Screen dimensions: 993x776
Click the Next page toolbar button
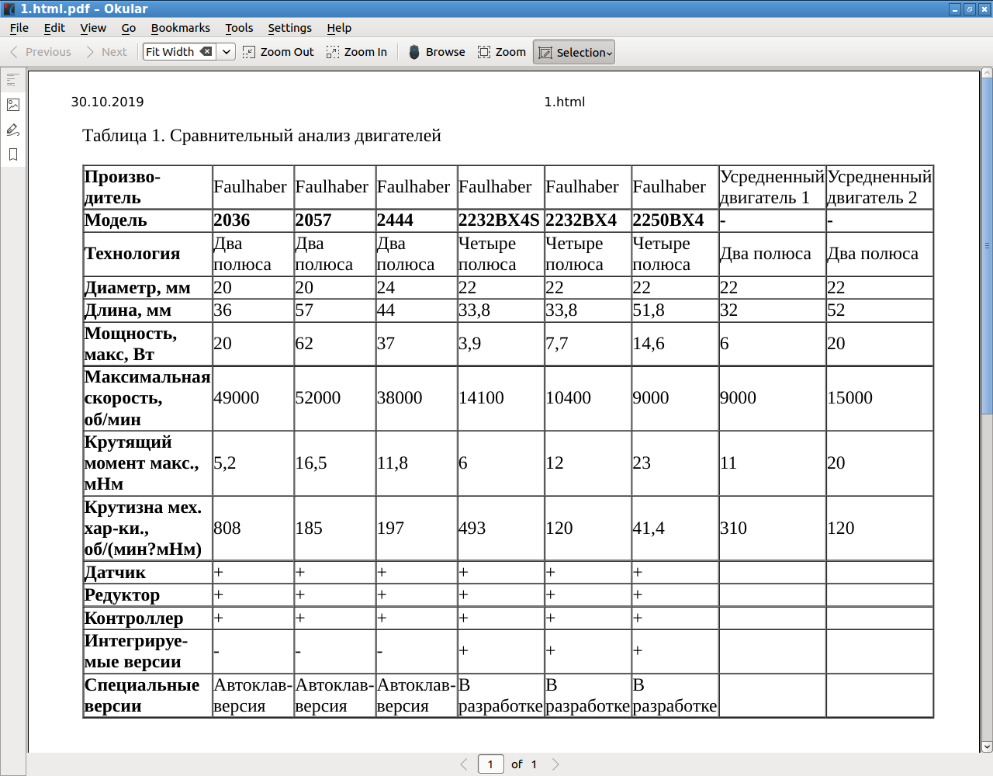click(106, 52)
